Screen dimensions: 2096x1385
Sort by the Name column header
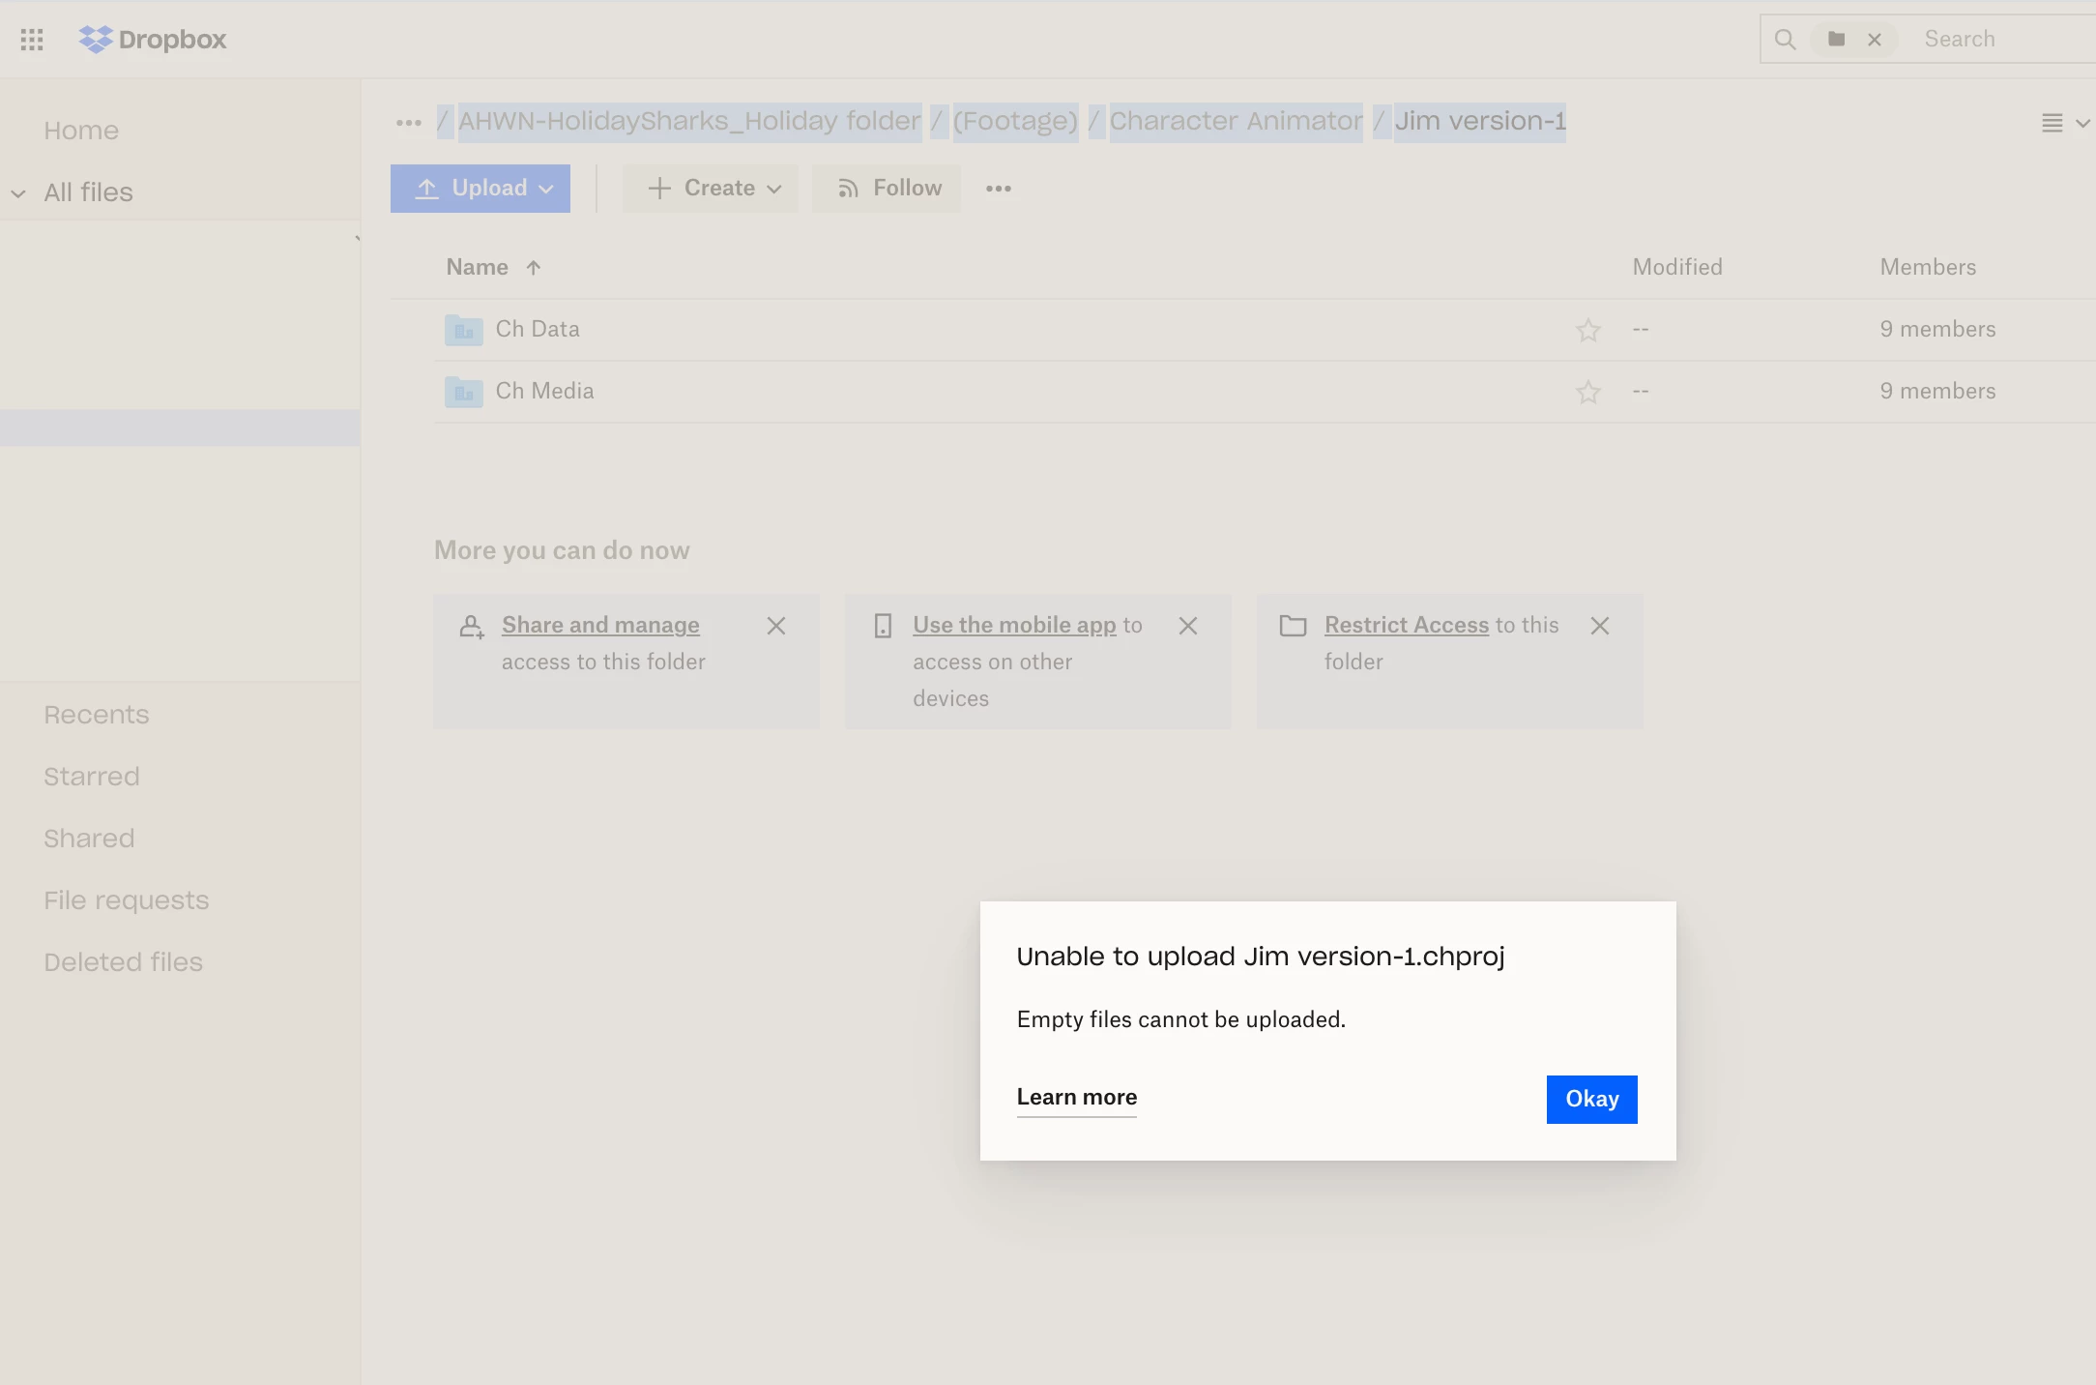pyautogui.click(x=478, y=268)
